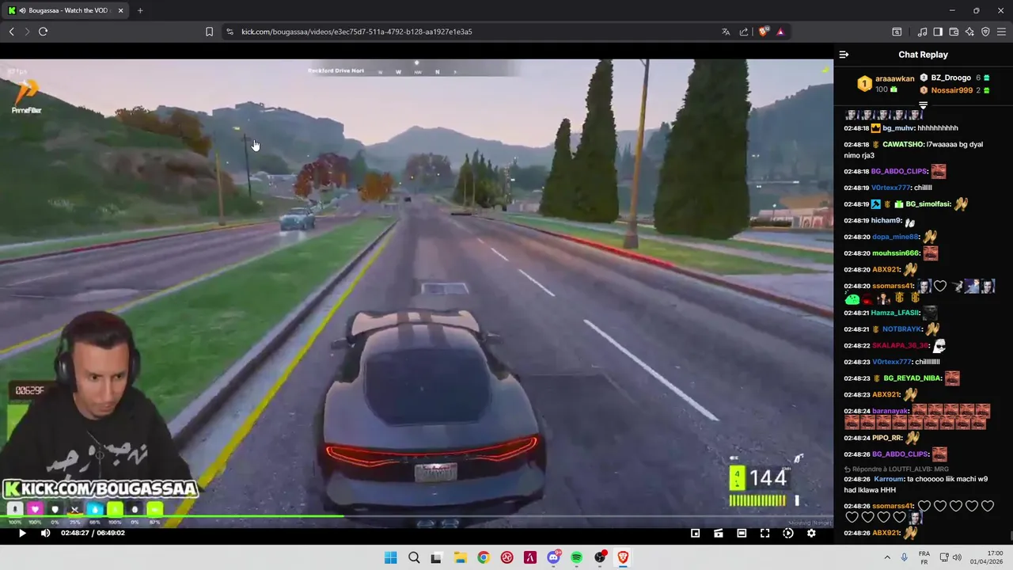Show hidden system tray icons
This screenshot has height=570, width=1013.
[886, 557]
